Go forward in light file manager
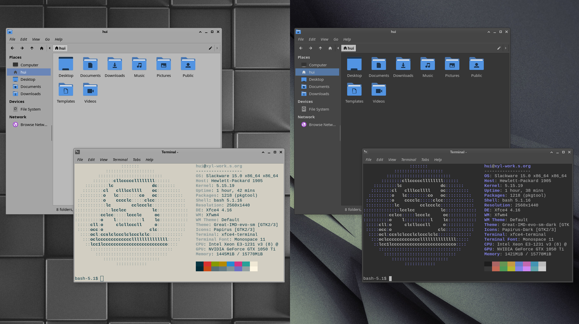This screenshot has width=579, height=324. [x=22, y=48]
